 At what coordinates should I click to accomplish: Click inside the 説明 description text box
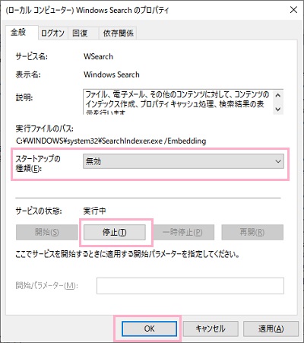click(177, 102)
